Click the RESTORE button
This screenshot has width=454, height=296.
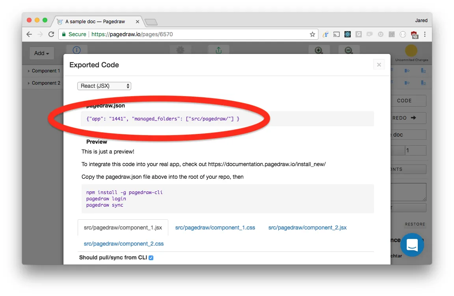coord(415,224)
